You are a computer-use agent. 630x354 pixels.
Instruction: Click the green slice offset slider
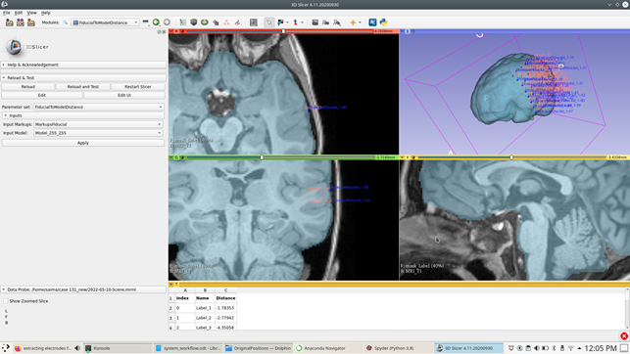pyautogui.click(x=280, y=157)
